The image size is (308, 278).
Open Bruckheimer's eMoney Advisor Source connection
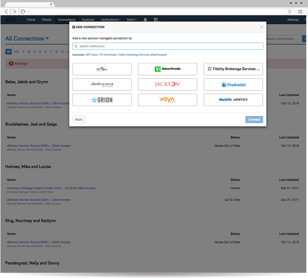[39, 146]
